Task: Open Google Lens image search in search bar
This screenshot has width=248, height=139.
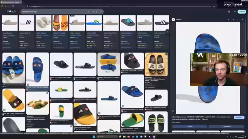Action: point(97,12)
